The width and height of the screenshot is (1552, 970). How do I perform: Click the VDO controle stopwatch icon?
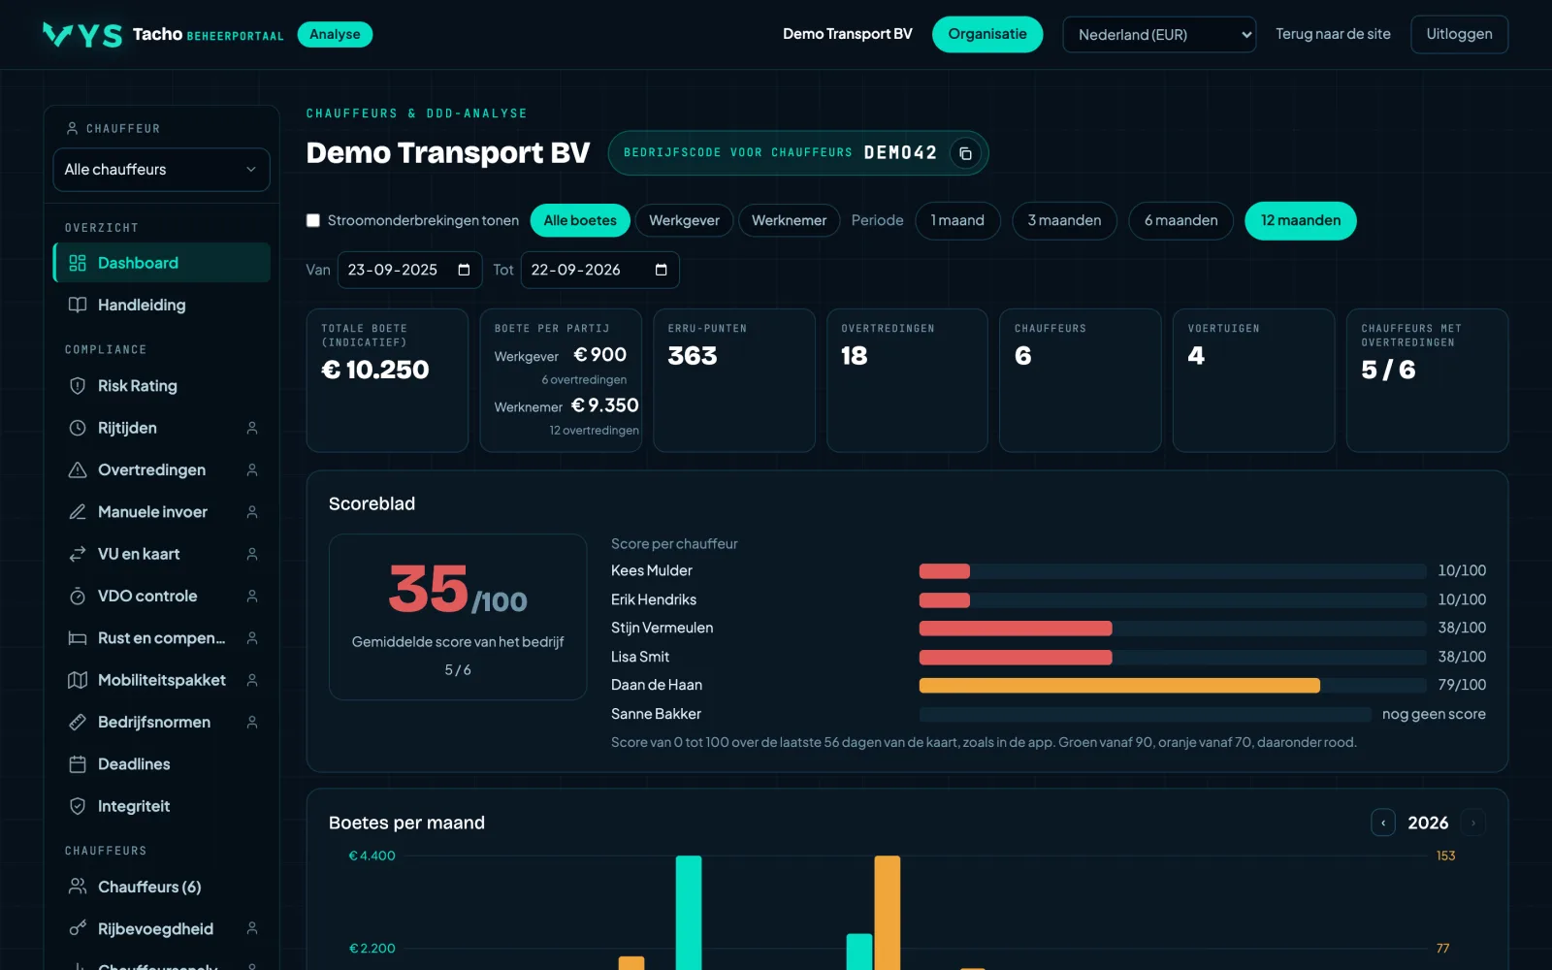pos(78,596)
